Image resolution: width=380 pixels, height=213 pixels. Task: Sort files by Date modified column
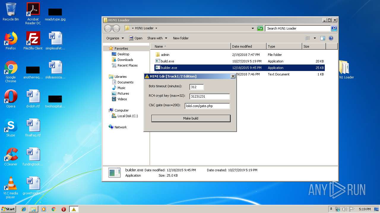248,46
